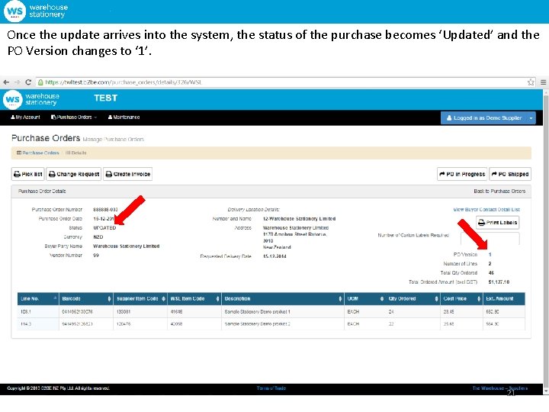Click the Number of Carton Labels Required field

[x=490, y=239]
